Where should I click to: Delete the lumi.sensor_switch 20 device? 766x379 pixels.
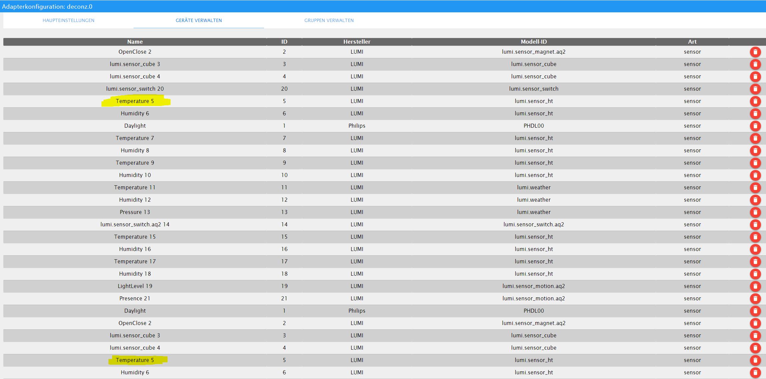click(x=755, y=89)
